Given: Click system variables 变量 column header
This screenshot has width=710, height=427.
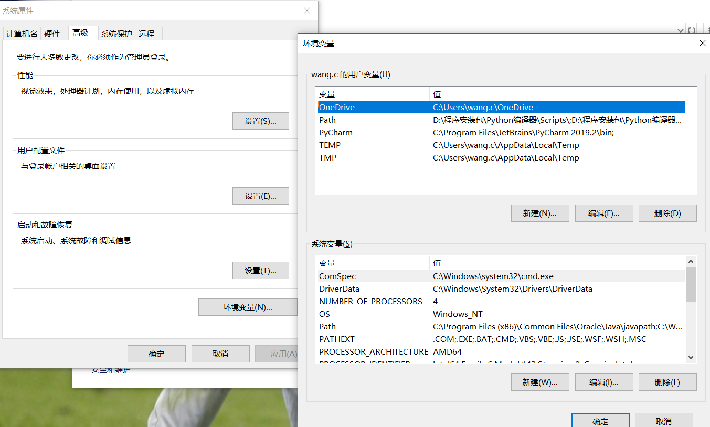Looking at the screenshot, I should click(373, 263).
